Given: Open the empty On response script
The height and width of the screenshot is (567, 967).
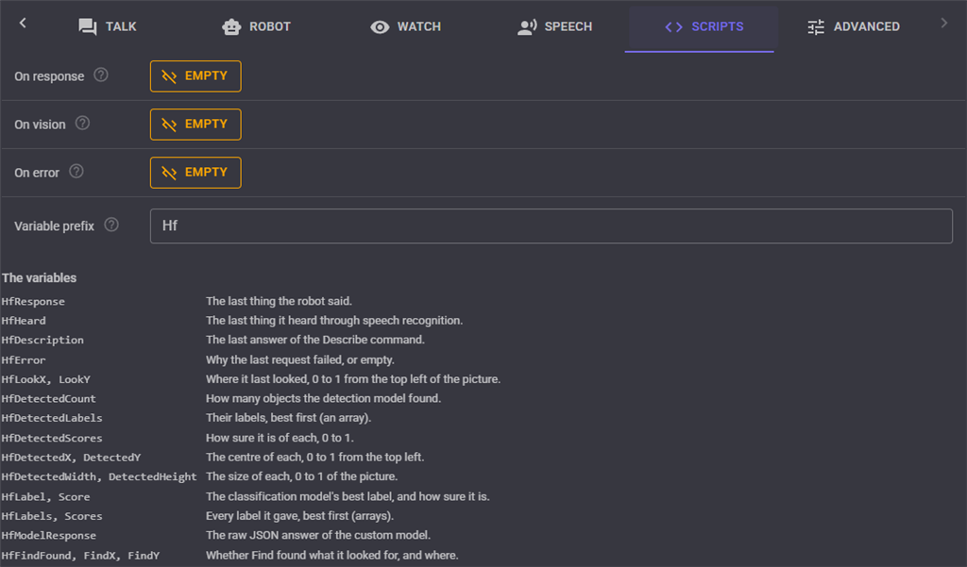Looking at the screenshot, I should (195, 75).
